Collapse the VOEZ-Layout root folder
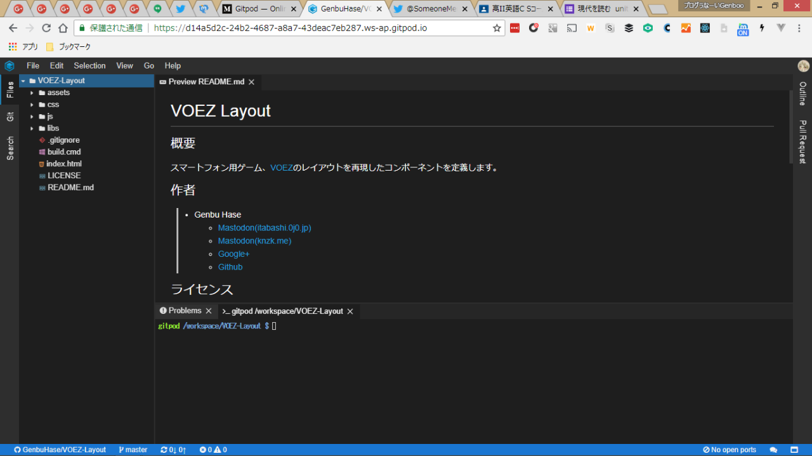 point(23,81)
